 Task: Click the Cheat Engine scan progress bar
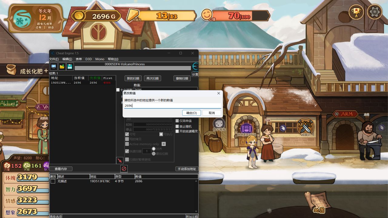pos(133,68)
